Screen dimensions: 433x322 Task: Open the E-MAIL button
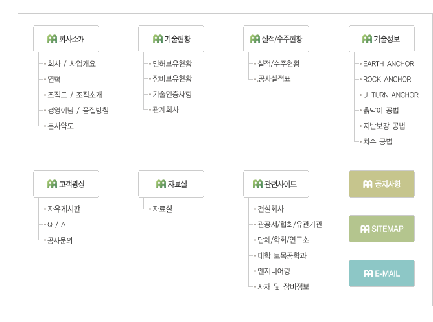(x=382, y=273)
